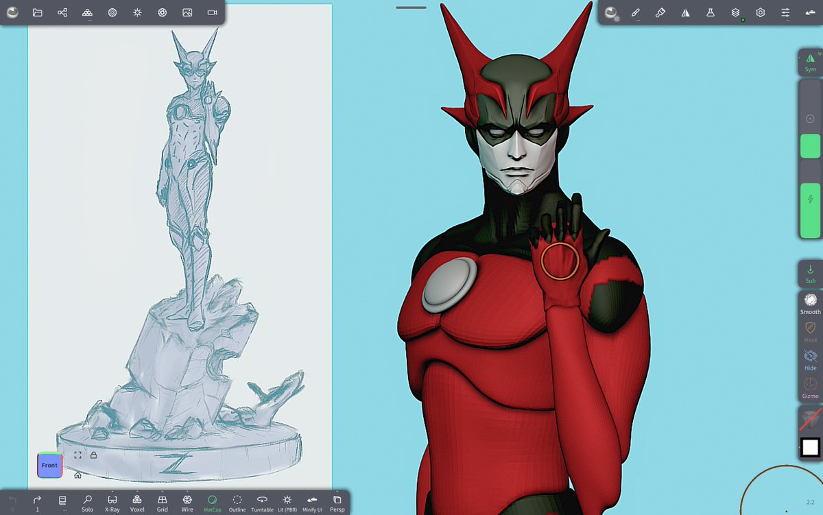
Task: Open the Painting brush menu
Action: click(660, 12)
